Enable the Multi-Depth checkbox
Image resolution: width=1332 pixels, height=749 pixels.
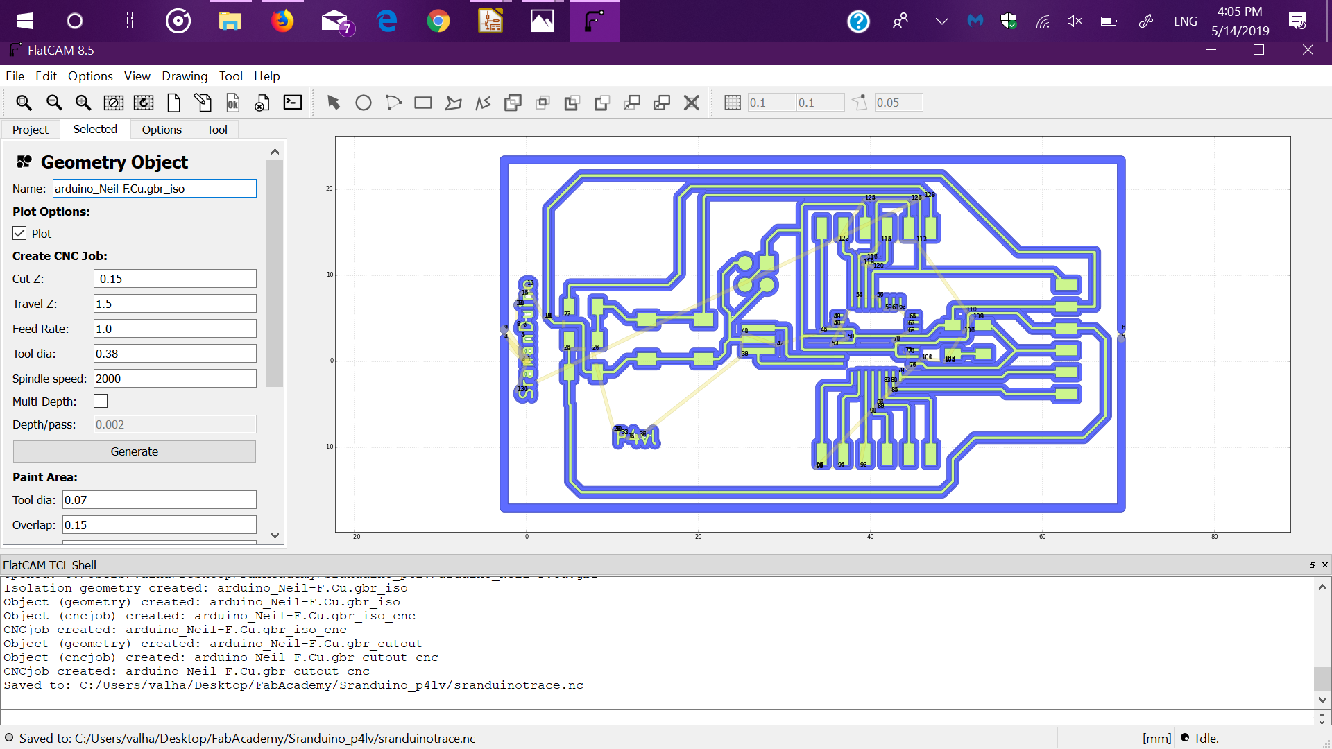point(101,402)
